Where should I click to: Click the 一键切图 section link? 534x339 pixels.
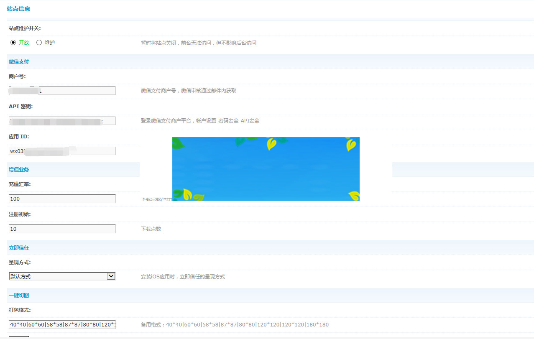point(18,296)
